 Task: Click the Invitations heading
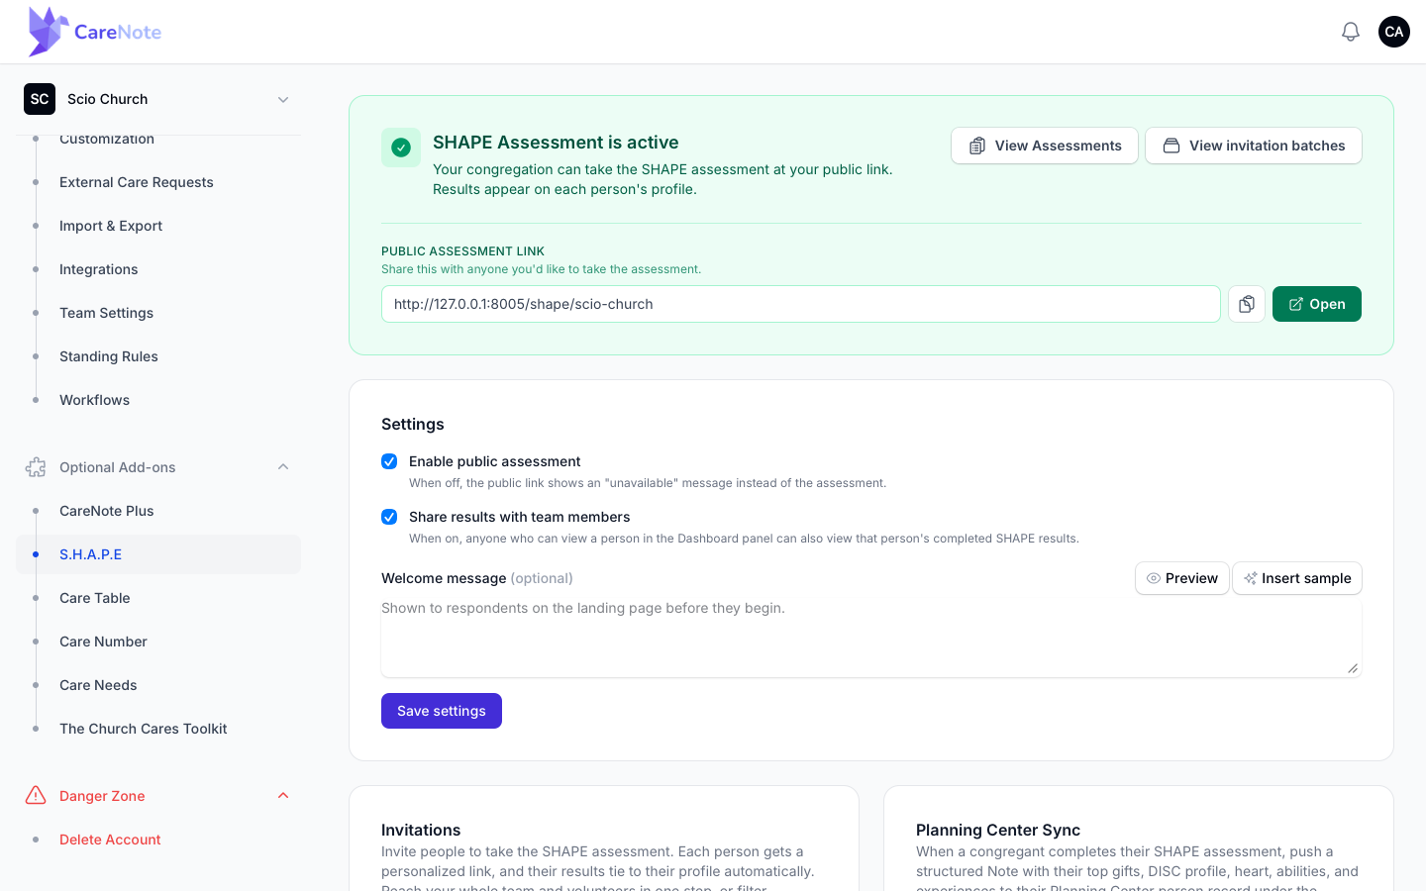(x=421, y=830)
